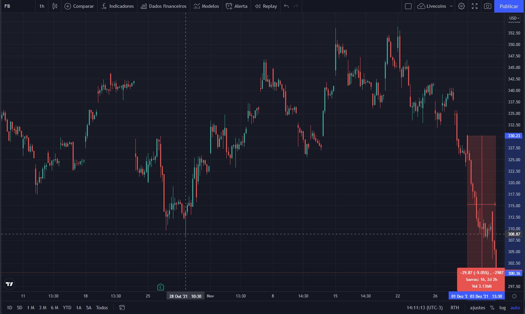Open the USD currency dropdown
This screenshot has height=314, width=525.
514,18
